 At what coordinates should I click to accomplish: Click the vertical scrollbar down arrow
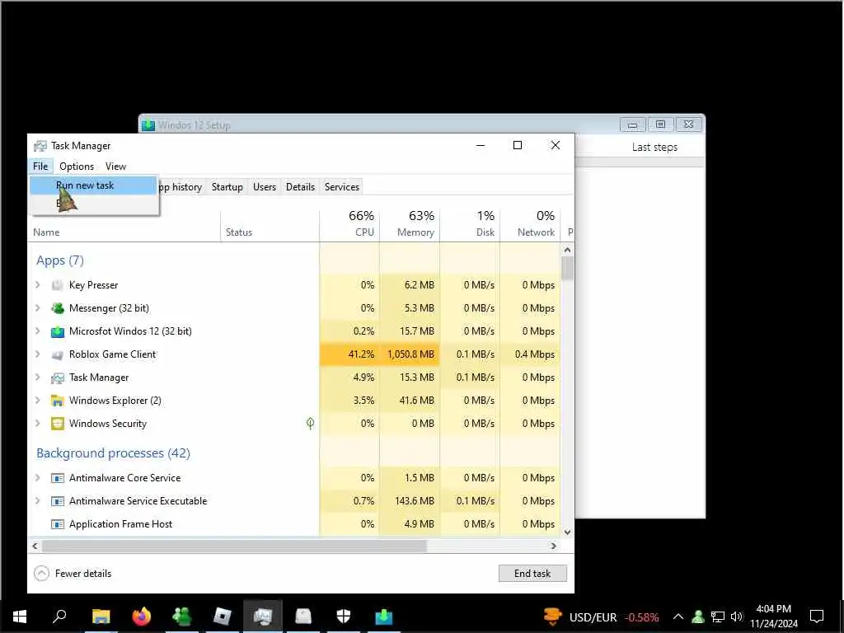[567, 532]
